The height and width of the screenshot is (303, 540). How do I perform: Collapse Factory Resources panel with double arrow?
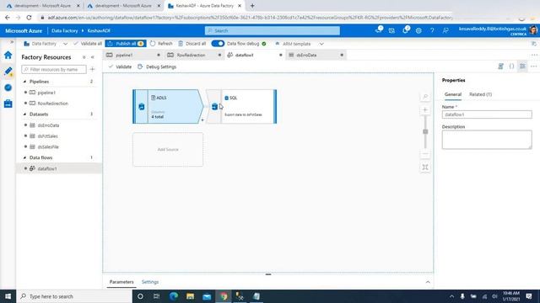93,57
